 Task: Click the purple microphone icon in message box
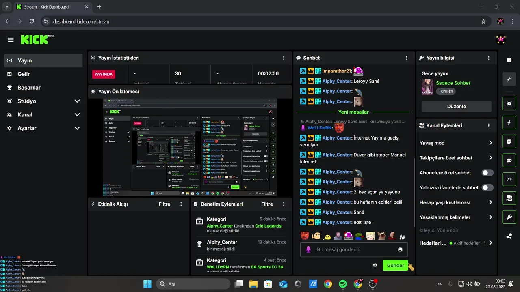308,249
